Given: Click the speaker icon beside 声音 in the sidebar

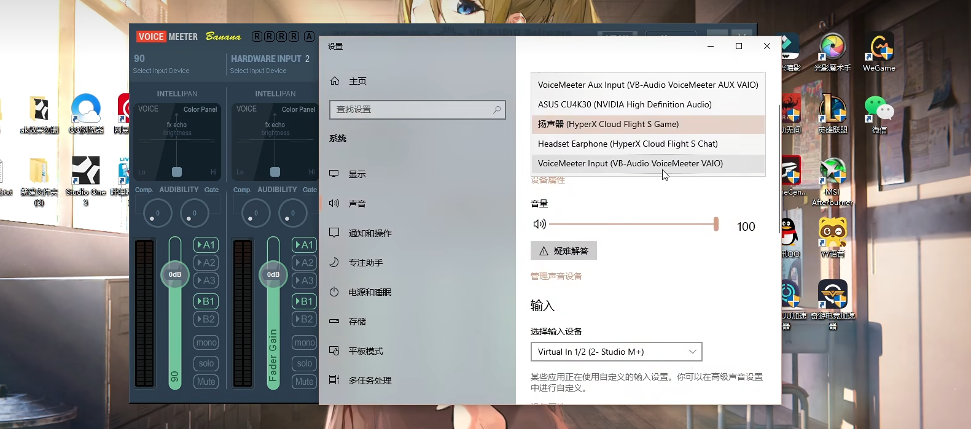Looking at the screenshot, I should (334, 203).
